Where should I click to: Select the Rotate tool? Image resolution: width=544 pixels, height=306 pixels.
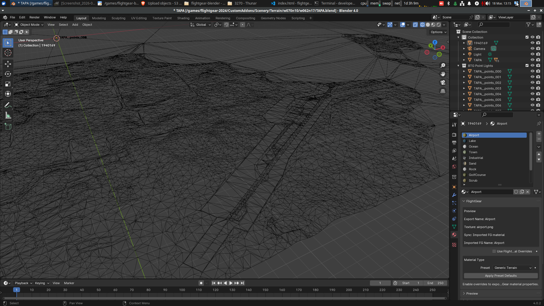[x=8, y=74]
